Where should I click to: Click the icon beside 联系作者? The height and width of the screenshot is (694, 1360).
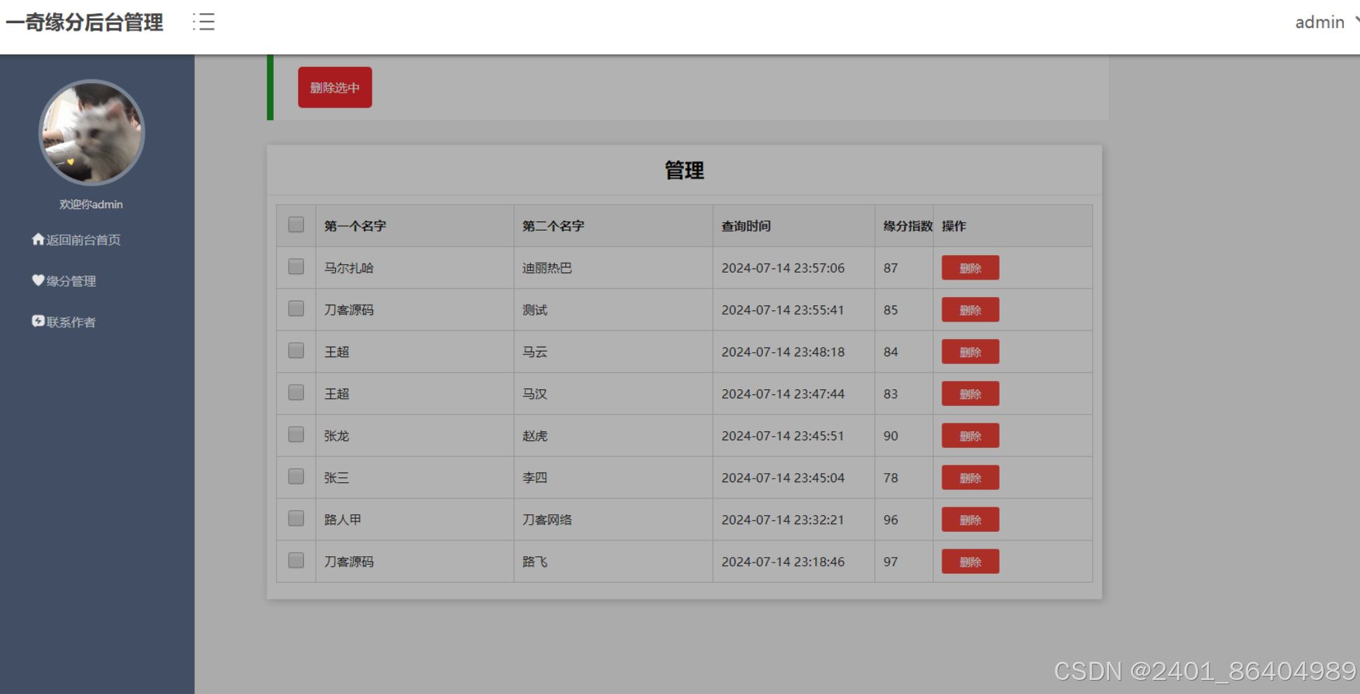pos(37,321)
